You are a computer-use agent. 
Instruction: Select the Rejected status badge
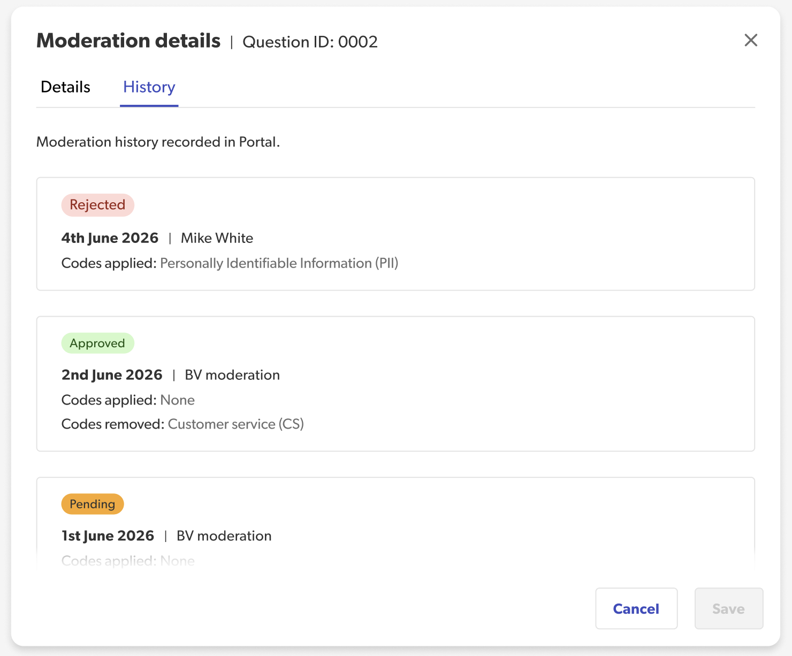coord(97,205)
